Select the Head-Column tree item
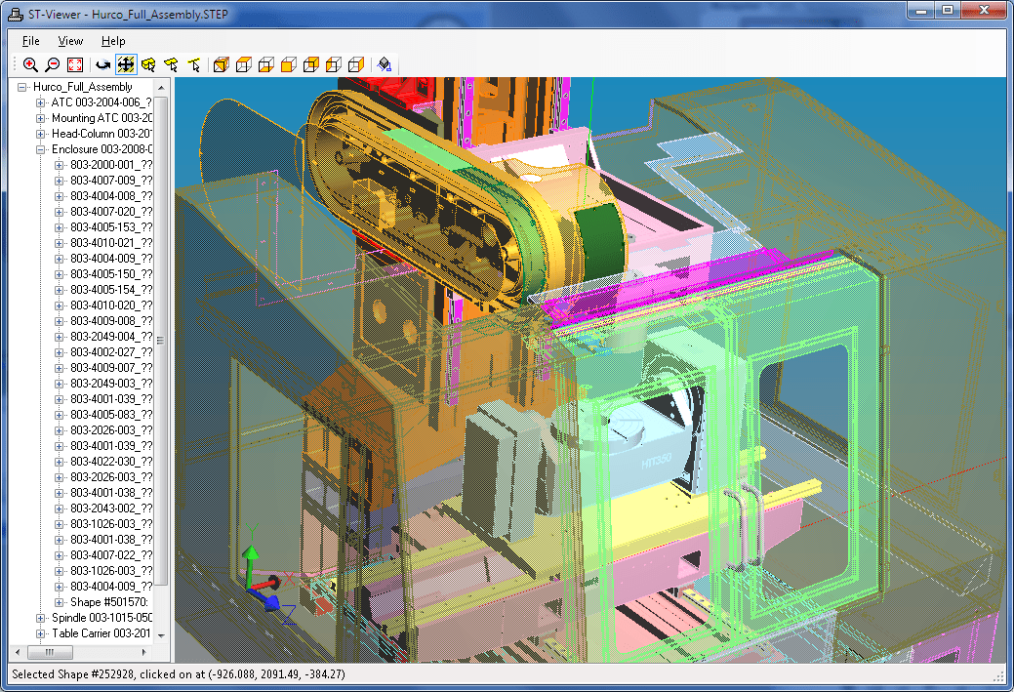Screen dimensions: 1014x692 101,133
